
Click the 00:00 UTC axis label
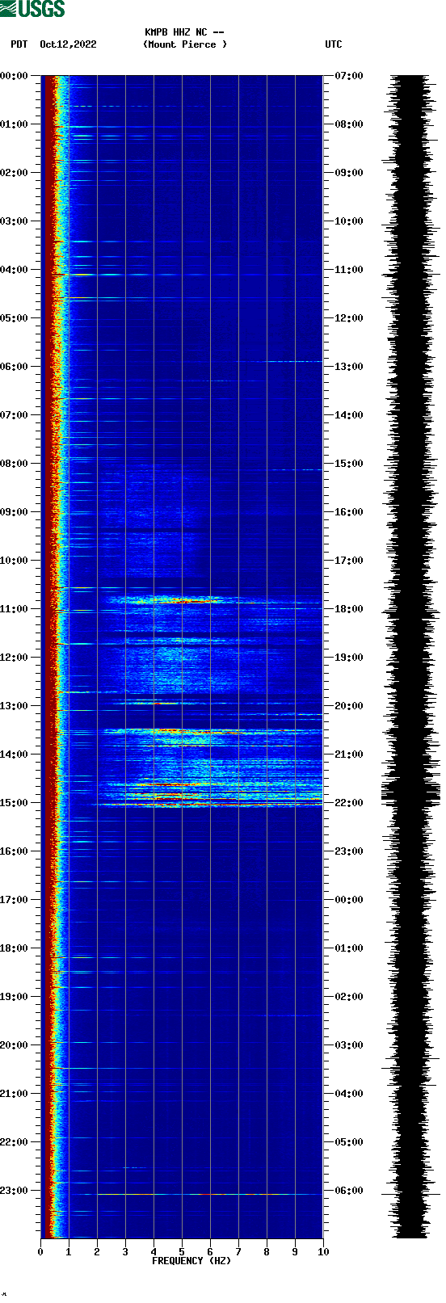pyautogui.click(x=349, y=900)
